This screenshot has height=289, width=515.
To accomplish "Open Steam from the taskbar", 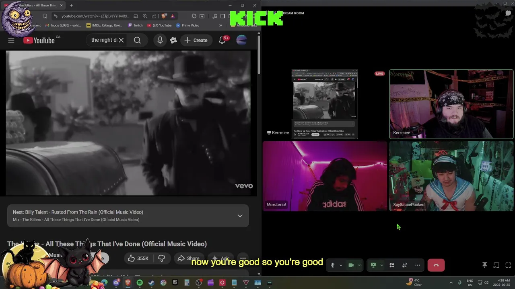I will (x=151, y=283).
